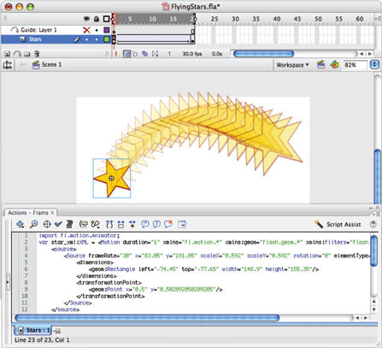This screenshot has height=348, width=382.
Task: Click the Show code hint icon
Action: coord(84,224)
